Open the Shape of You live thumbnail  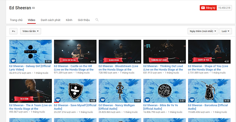point(209,52)
